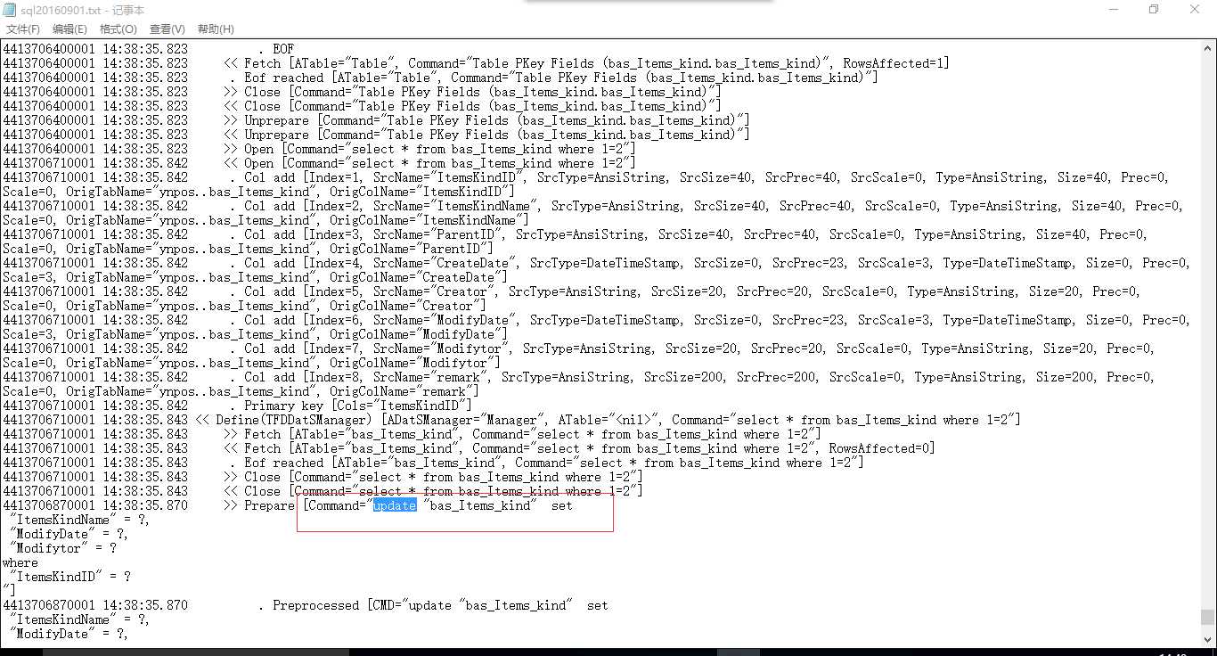This screenshot has height=656, width=1217.
Task: Click "SrcName="CreateDate"" text
Action: (x=447, y=263)
